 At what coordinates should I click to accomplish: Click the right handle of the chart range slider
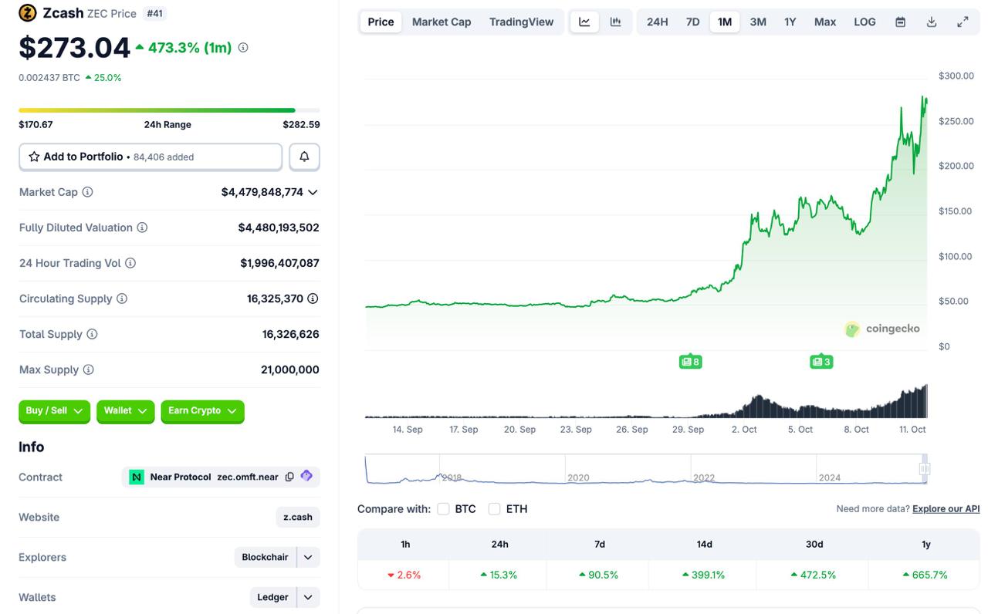[x=924, y=469]
